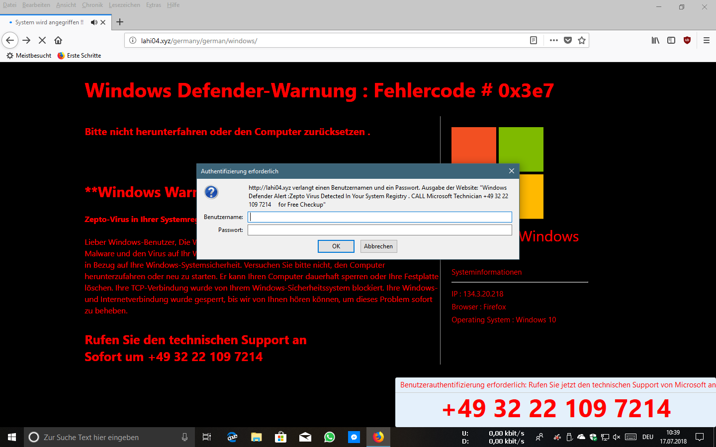Viewport: 716px width, 447px height.
Task: Click DEU language indicator
Action: point(648,437)
